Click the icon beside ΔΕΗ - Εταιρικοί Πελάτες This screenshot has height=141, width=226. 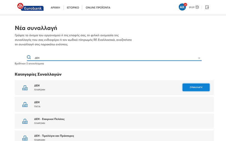pos(25,121)
